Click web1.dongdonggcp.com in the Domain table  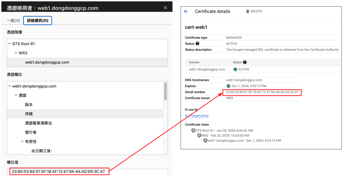tap(207, 69)
